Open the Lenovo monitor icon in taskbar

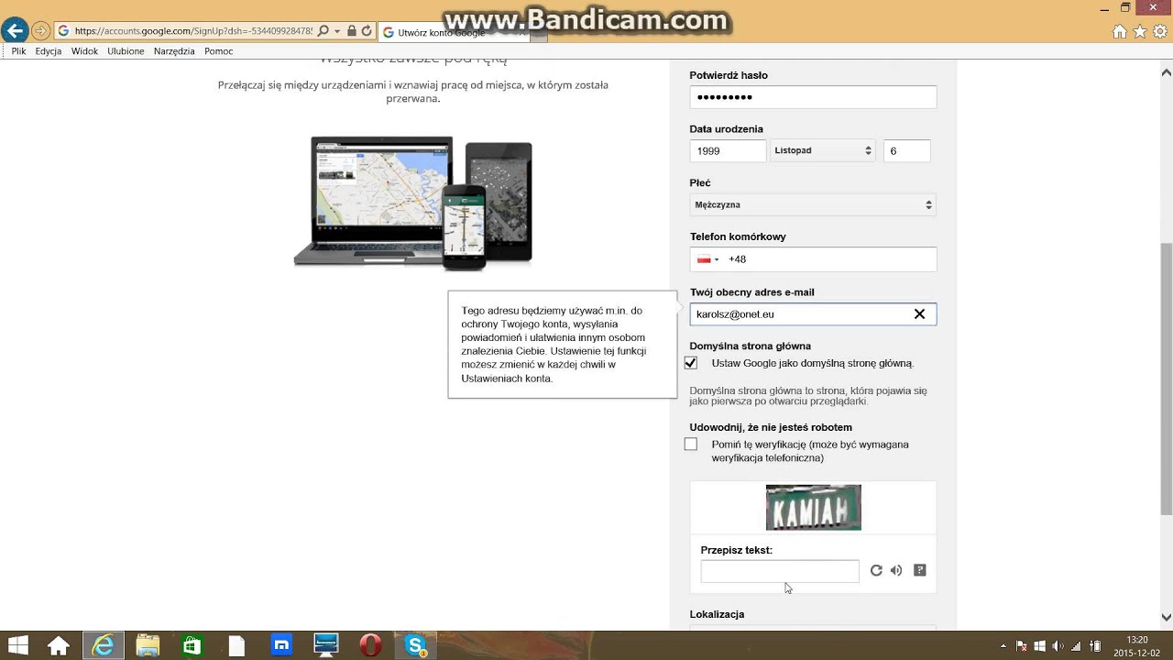coord(326,645)
